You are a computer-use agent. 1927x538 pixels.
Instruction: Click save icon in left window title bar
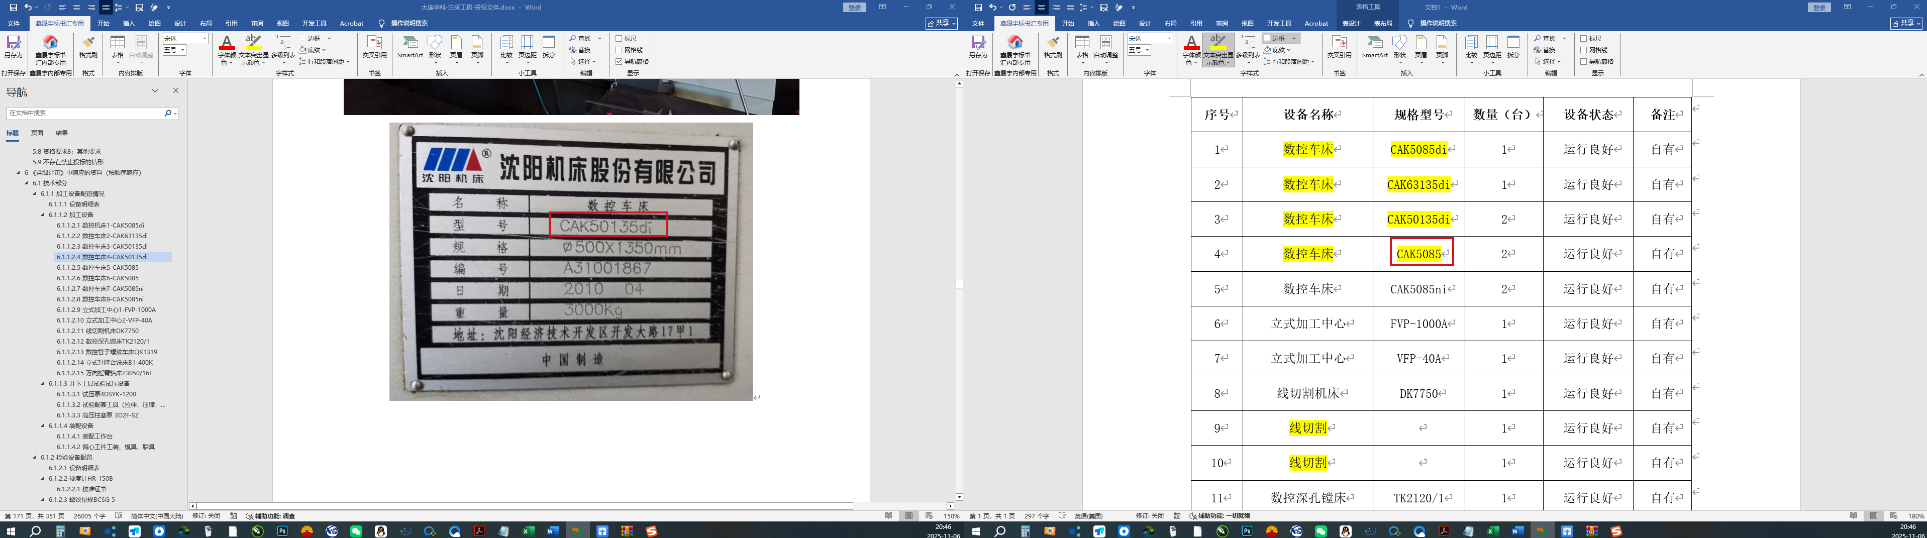(13, 8)
